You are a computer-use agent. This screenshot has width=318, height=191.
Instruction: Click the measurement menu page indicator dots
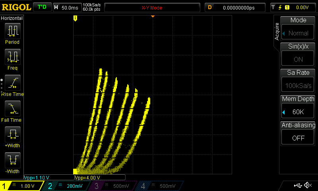pyautogui.click(x=2, y=86)
